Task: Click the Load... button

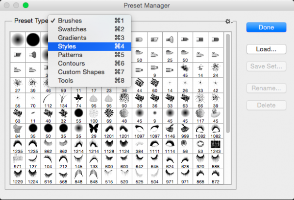Action: (x=266, y=49)
